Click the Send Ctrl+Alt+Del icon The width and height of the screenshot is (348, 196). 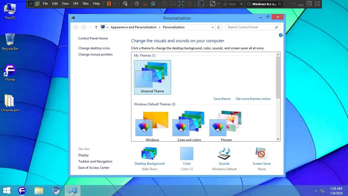[x=125, y=4]
